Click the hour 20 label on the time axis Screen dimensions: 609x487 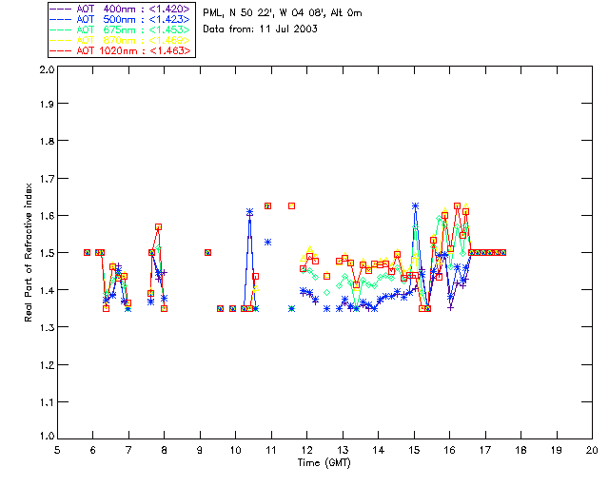click(x=592, y=450)
